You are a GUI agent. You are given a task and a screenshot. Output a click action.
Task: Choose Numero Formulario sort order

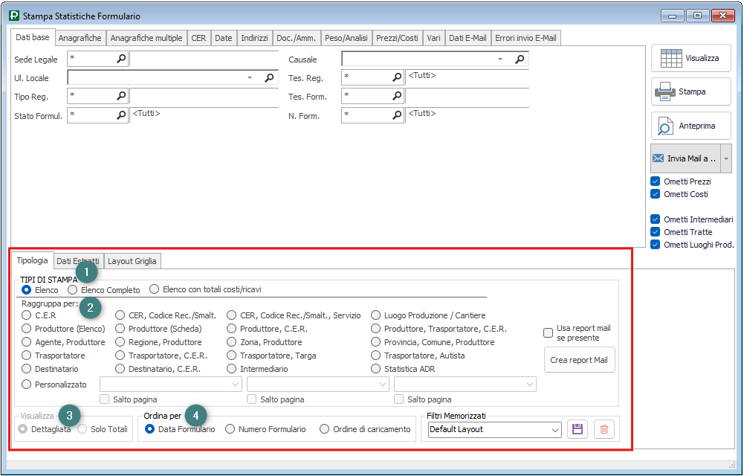coord(230,429)
